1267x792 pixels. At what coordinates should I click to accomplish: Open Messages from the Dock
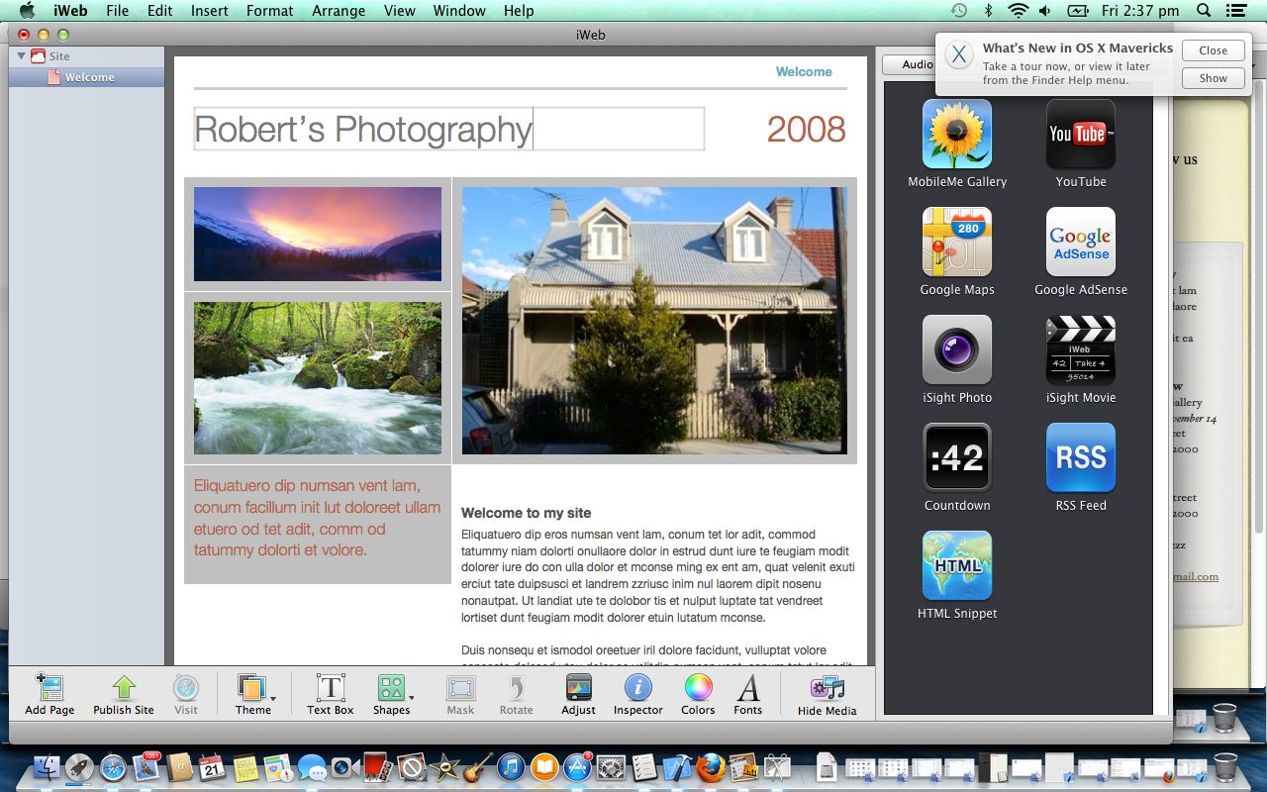point(312,767)
